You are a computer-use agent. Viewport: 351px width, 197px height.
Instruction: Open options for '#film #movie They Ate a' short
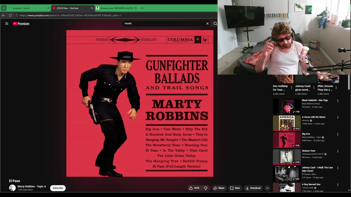[x=336, y=88]
